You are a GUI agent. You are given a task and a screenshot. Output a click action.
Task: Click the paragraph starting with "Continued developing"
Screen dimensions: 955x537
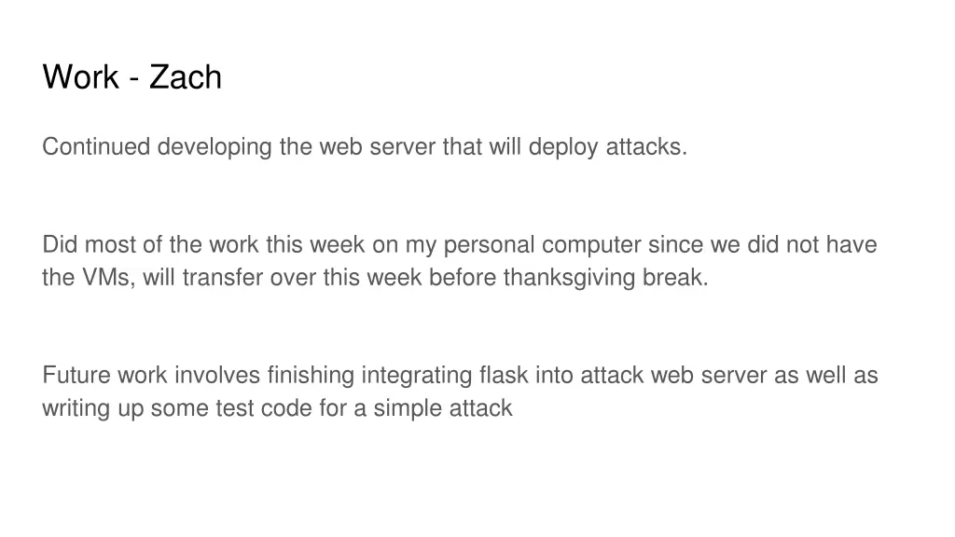point(365,147)
